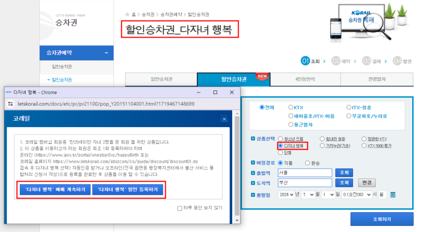Close the 코레일 notice with X icon
Viewport: 423px width, 232px height.
coord(224,119)
